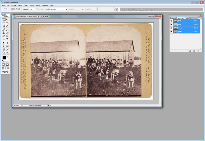
Task: Open the Filter menu
Action: (32, 5)
